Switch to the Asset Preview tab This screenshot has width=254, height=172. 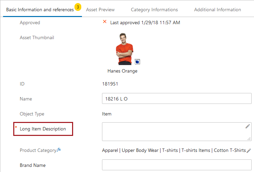coord(100,10)
